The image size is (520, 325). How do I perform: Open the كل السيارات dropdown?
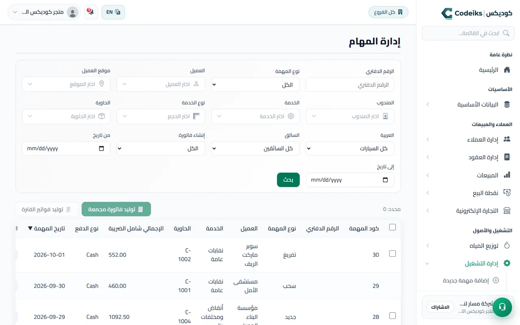pos(350,148)
